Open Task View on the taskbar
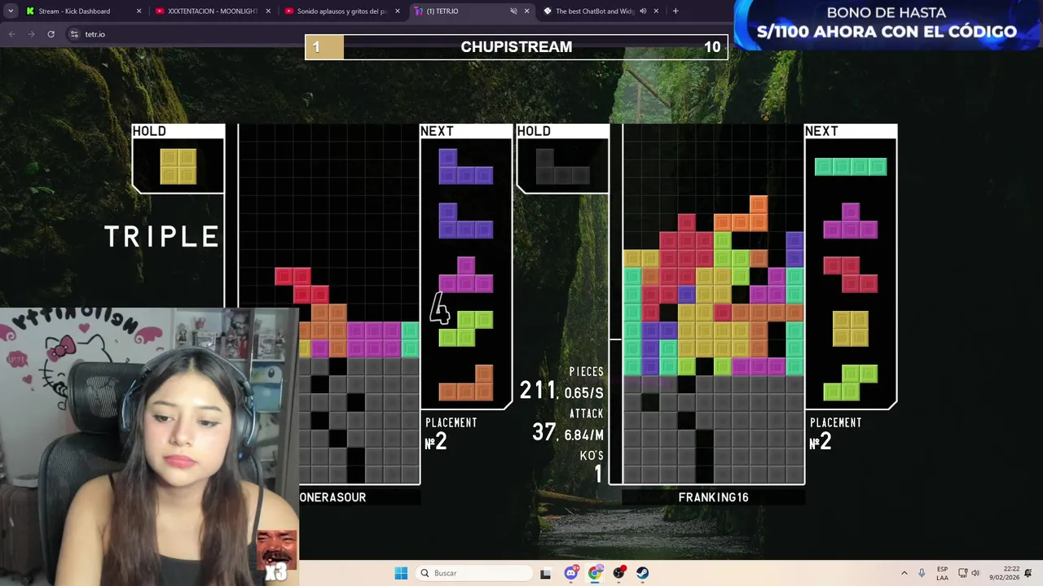The image size is (1043, 586). click(545, 573)
